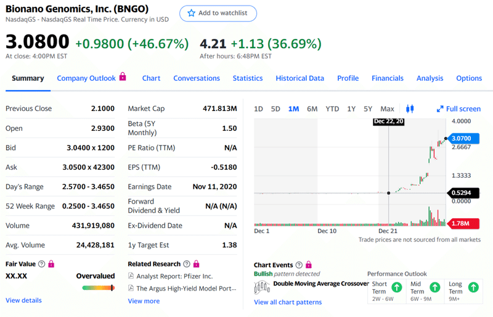Click the PDF icon for Pfizer analyst report
Image resolution: width=493 pixels, height=317 pixels.
pyautogui.click(x=131, y=276)
